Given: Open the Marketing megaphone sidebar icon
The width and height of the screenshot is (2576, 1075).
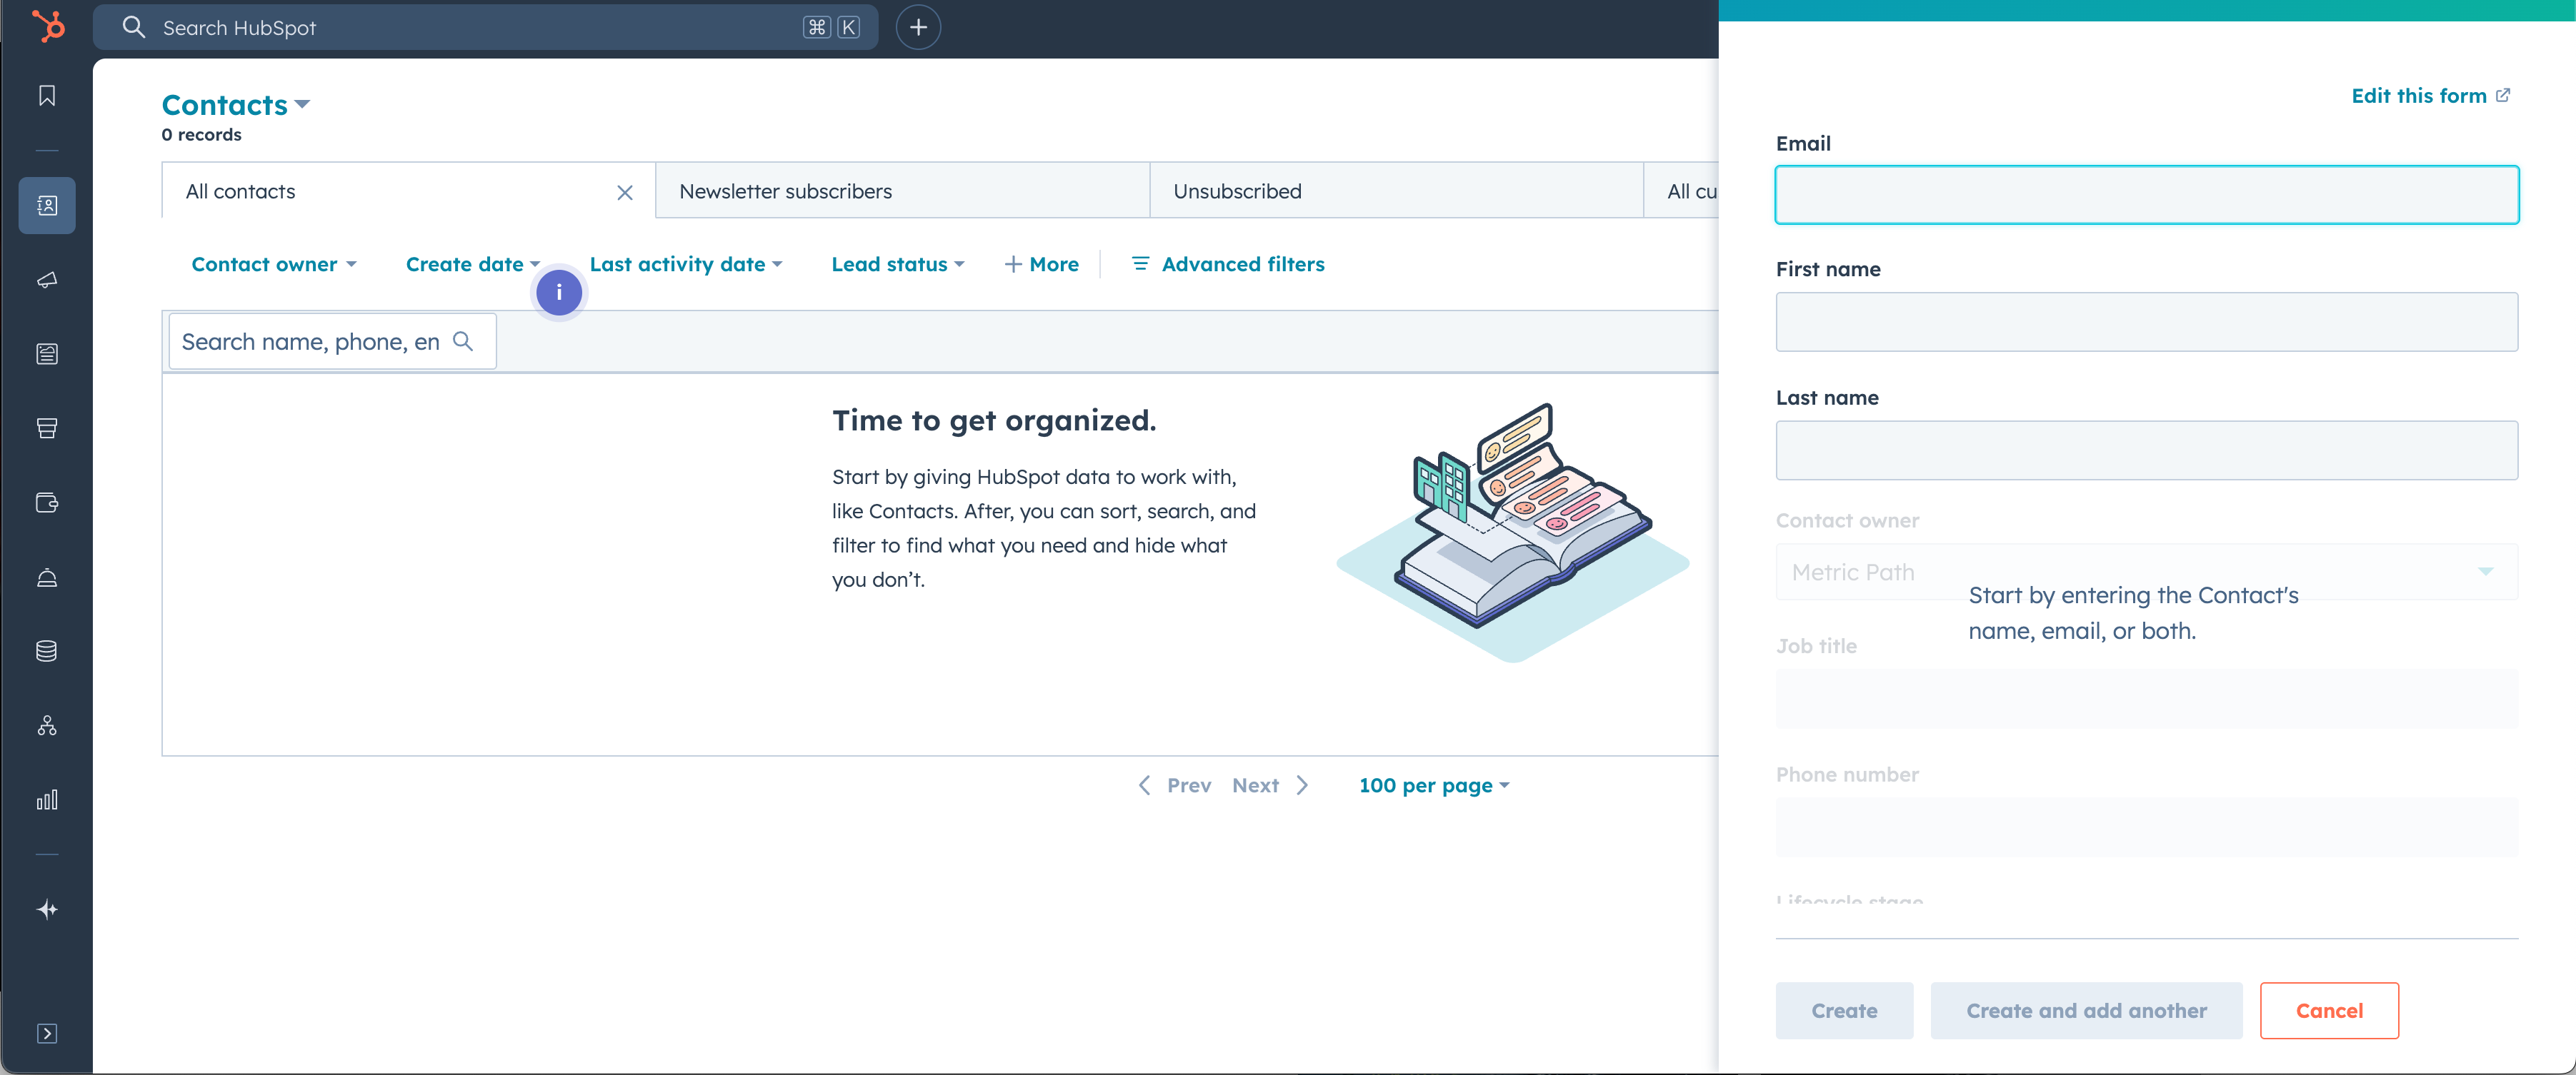Looking at the screenshot, I should (47, 280).
